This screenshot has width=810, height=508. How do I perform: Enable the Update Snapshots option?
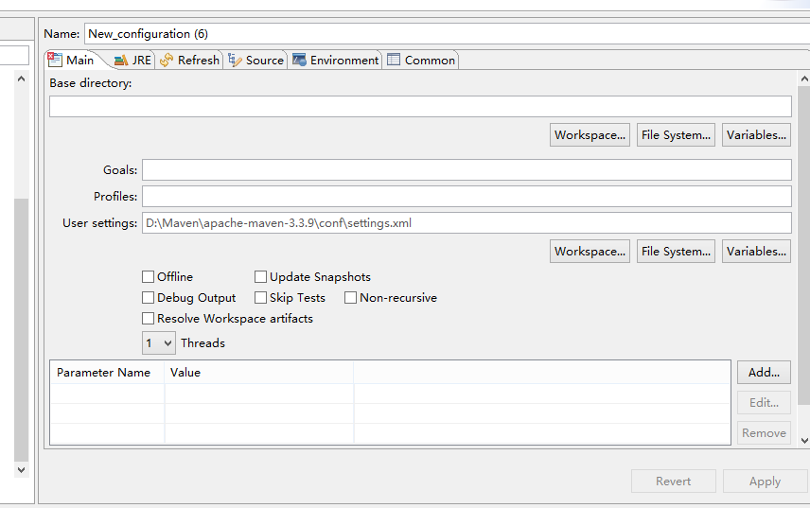(261, 277)
